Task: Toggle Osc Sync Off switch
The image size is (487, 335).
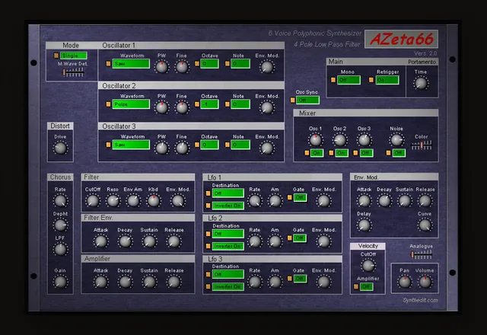Action: tap(307, 100)
